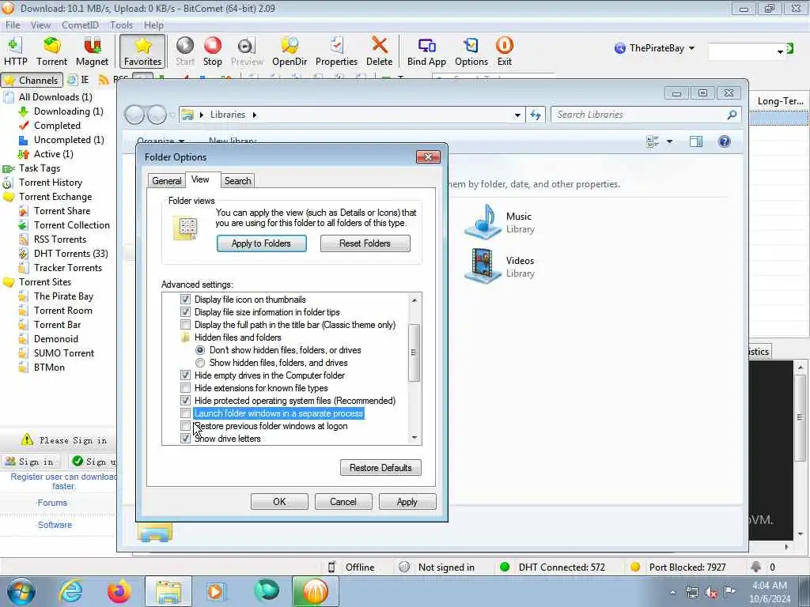Expand the Libraries address bar history dropdown
The height and width of the screenshot is (607, 810).
pos(517,115)
